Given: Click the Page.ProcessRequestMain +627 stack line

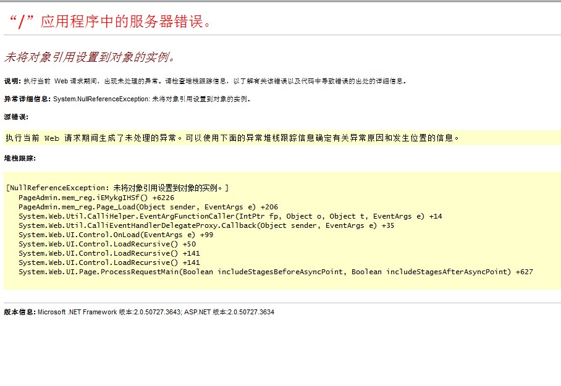Looking at the screenshot, I should [x=276, y=272].
